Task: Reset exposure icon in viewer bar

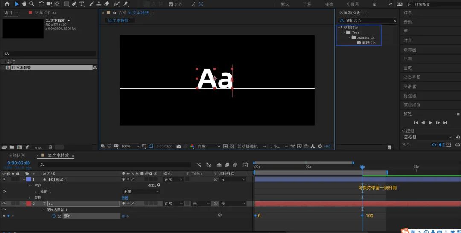Action: (320, 146)
